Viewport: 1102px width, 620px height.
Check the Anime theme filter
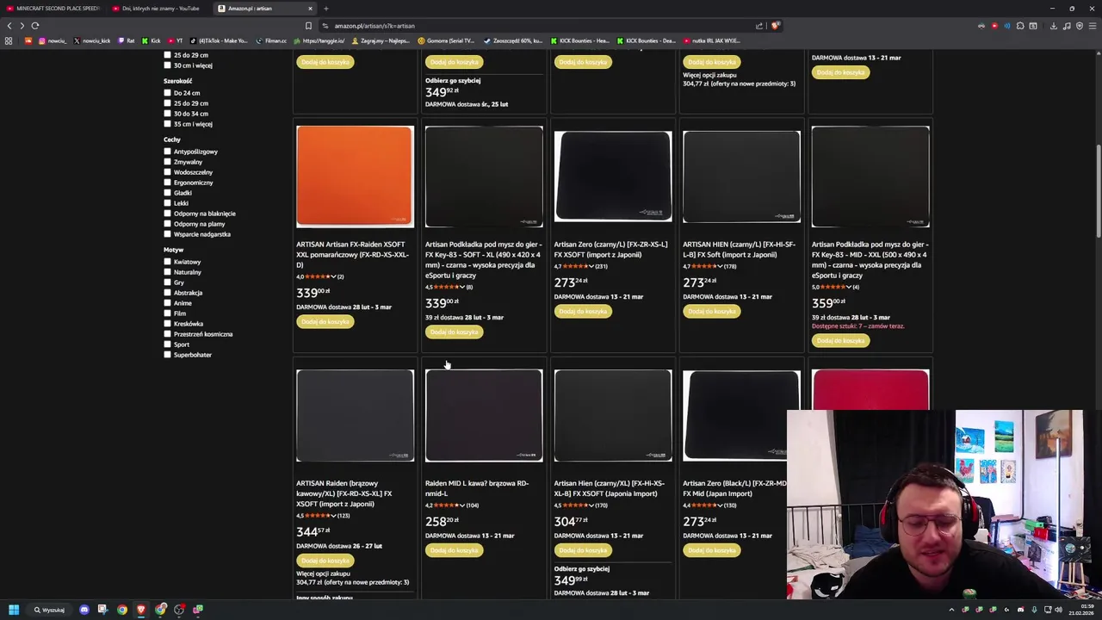(x=168, y=303)
